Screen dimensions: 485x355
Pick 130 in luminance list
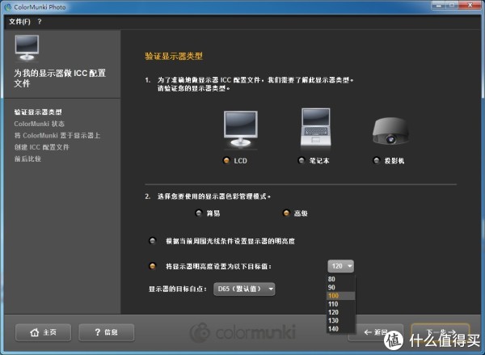pyautogui.click(x=340, y=320)
